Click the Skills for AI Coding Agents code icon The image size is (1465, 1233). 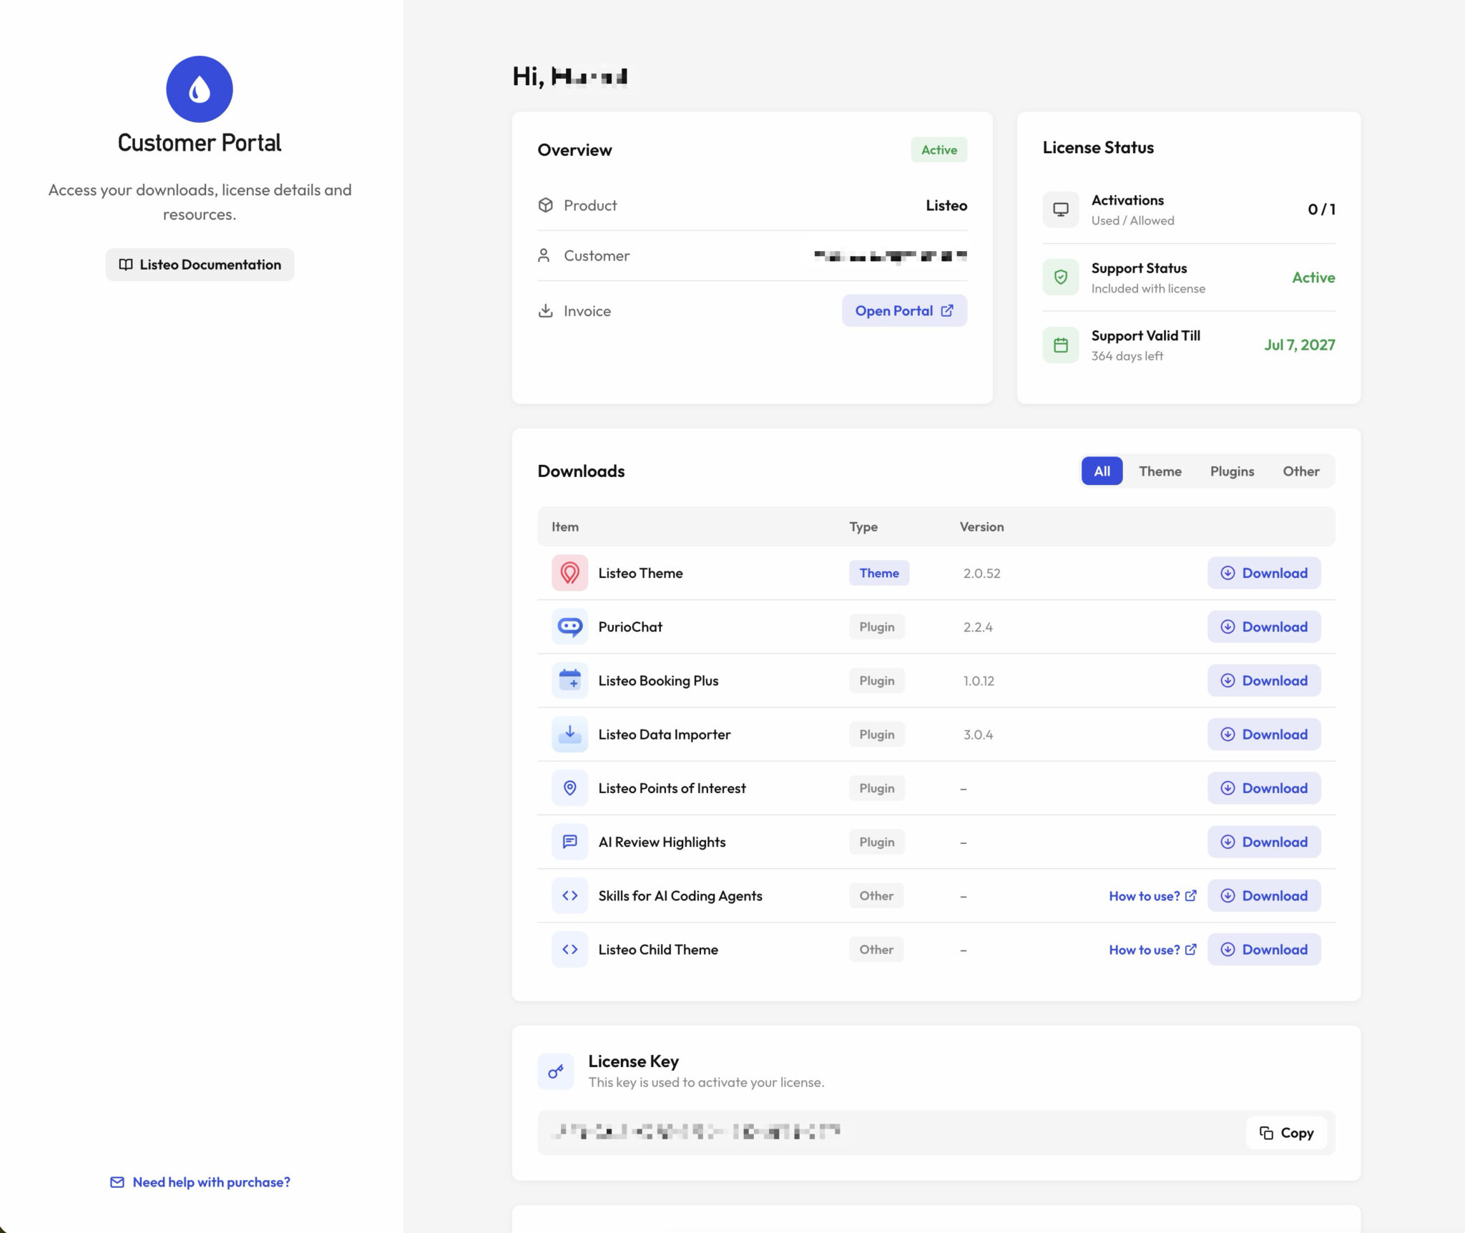click(570, 895)
